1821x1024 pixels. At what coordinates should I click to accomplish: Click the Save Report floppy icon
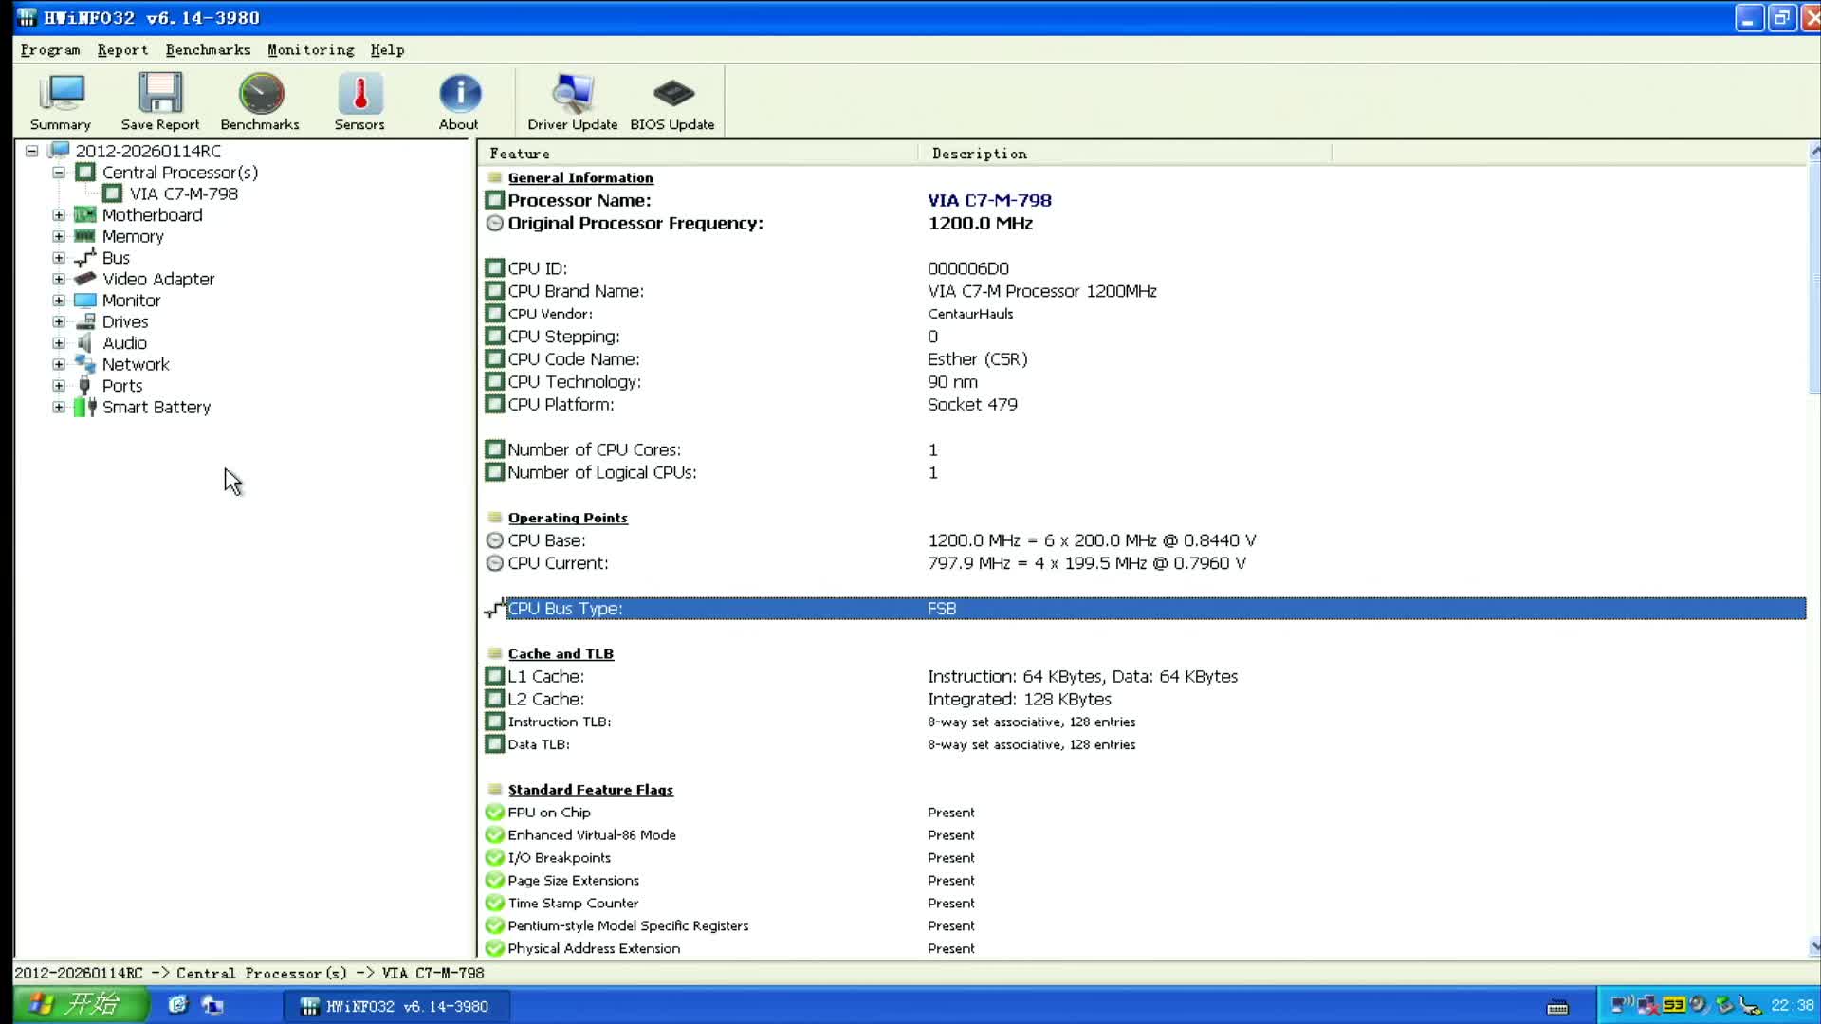tap(159, 94)
